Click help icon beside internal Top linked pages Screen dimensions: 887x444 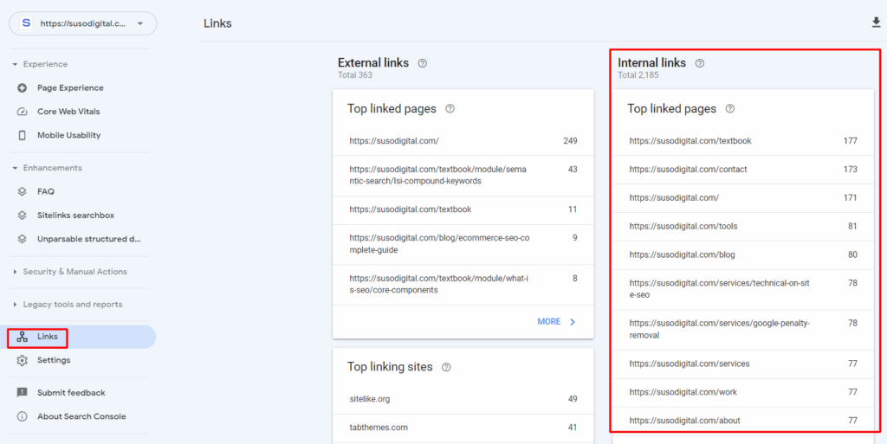[730, 108]
